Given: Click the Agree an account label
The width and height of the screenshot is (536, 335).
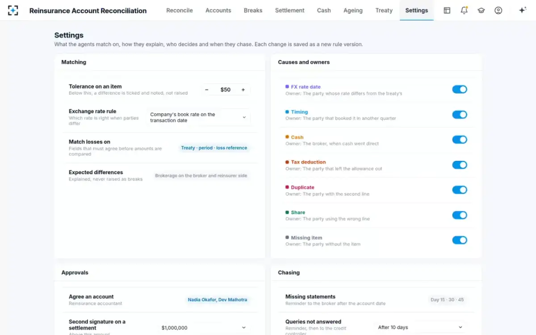Looking at the screenshot, I should pyautogui.click(x=91, y=297).
